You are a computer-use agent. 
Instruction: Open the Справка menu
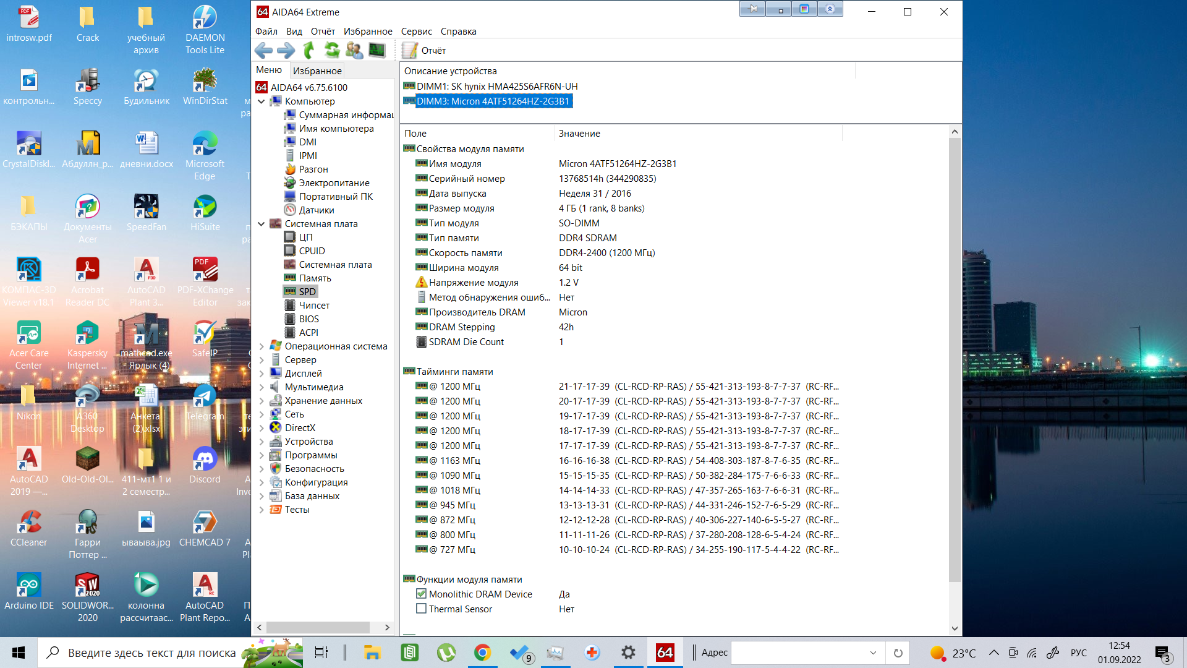coord(459,32)
